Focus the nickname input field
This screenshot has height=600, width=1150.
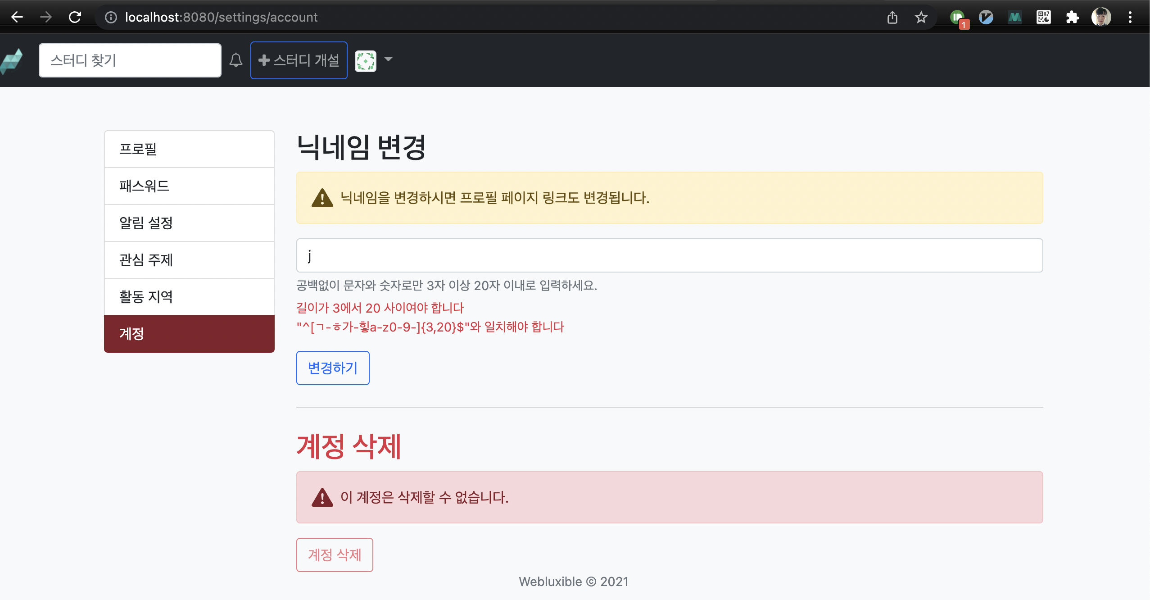(x=669, y=255)
